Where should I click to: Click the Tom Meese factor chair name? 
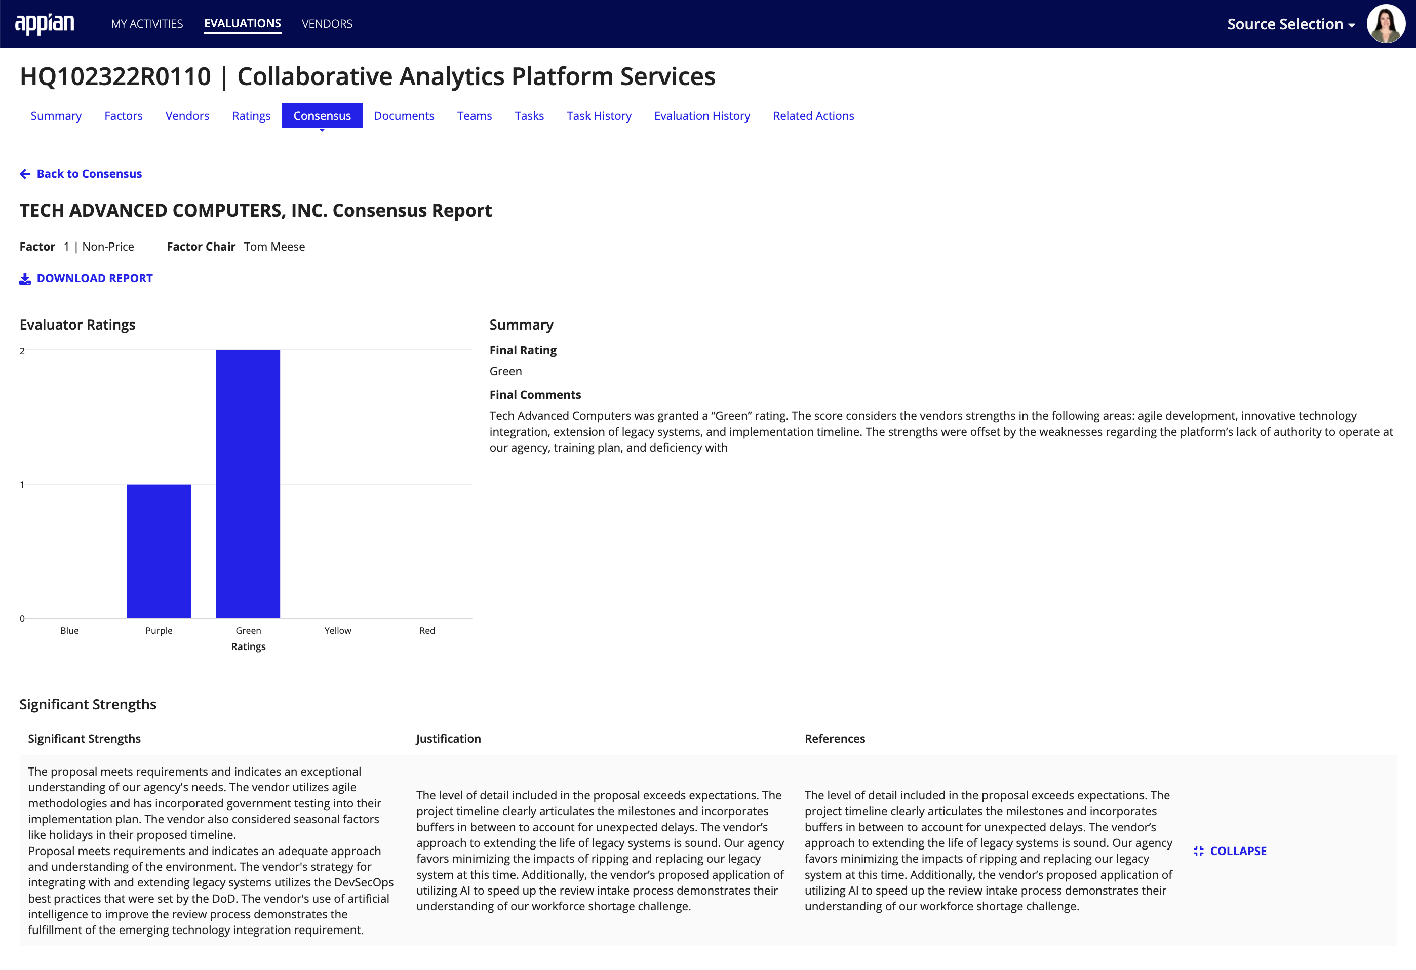click(274, 247)
